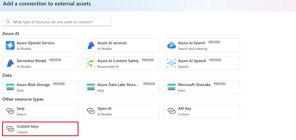Click the Serverless Model logo icon
296x140 pixels.
coord(10,63)
